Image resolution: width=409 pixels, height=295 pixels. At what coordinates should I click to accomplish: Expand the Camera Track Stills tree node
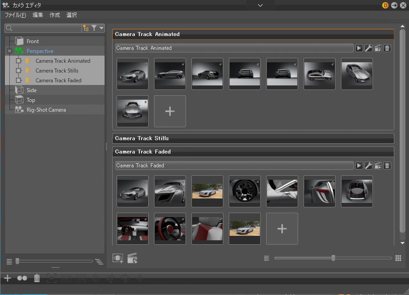click(x=18, y=71)
